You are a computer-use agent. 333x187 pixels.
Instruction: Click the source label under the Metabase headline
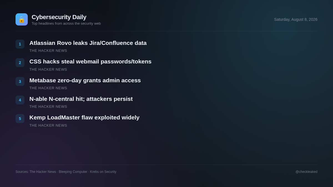click(48, 88)
